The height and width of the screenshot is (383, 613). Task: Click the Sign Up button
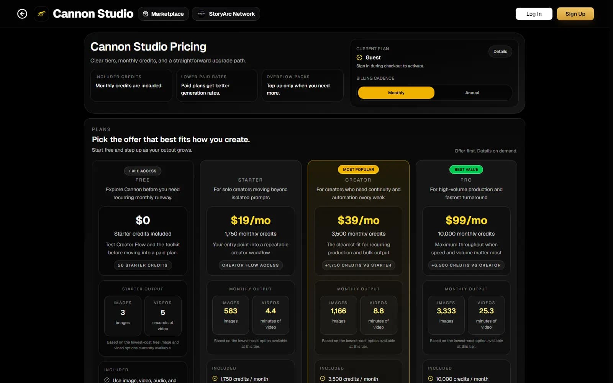(x=575, y=14)
